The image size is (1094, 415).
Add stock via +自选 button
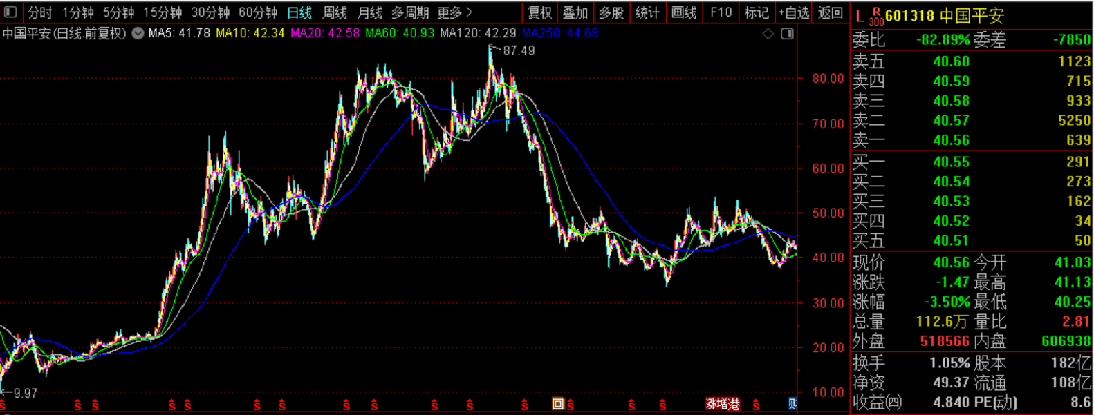(794, 12)
